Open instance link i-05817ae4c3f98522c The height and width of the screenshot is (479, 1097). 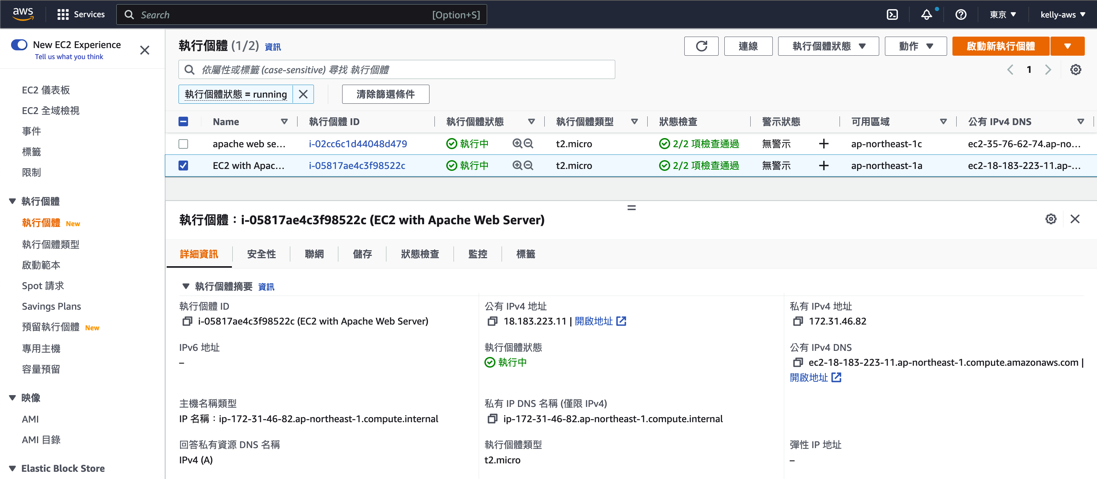click(357, 165)
